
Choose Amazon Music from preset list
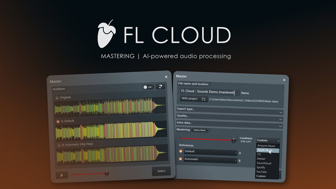point(266,146)
